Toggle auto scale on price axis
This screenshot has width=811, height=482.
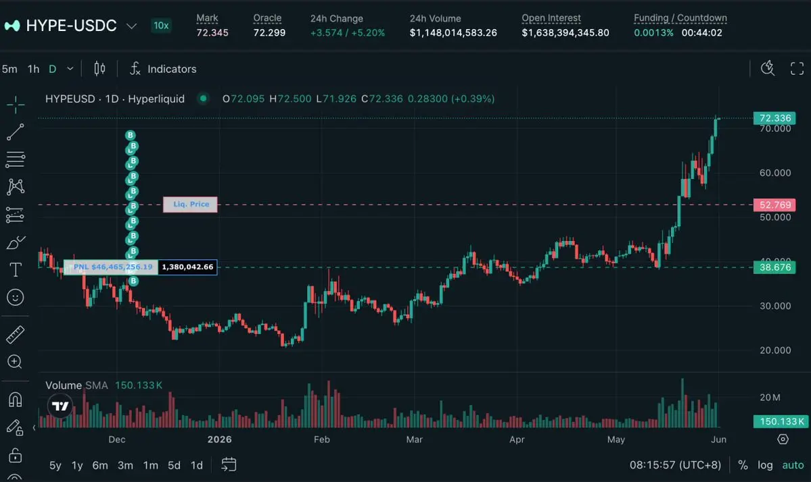(x=793, y=465)
